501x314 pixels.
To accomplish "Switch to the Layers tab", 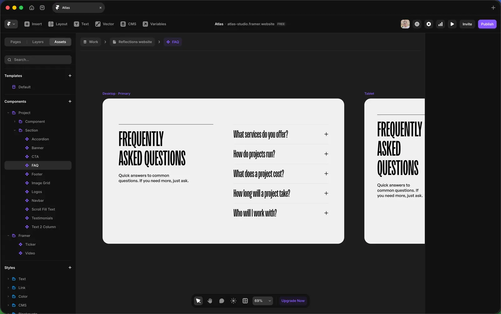I will pyautogui.click(x=38, y=42).
